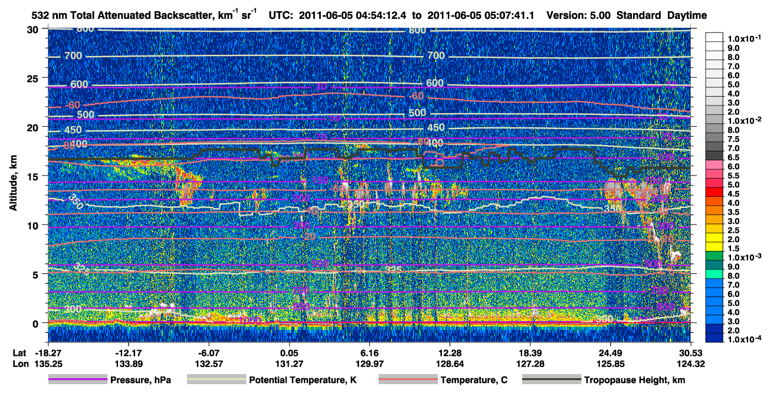This screenshot has width=767, height=393.
Task: Click the latitude value '12.28'
Action: tap(450, 353)
